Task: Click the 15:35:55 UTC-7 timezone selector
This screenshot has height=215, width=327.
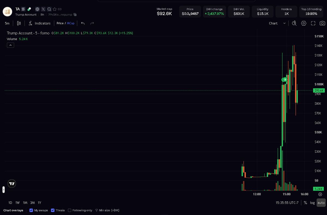Action: (287, 203)
